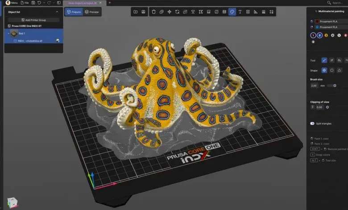Select the Measure ruler triangle tool
This screenshot has height=210, width=348.
pos(256,12)
